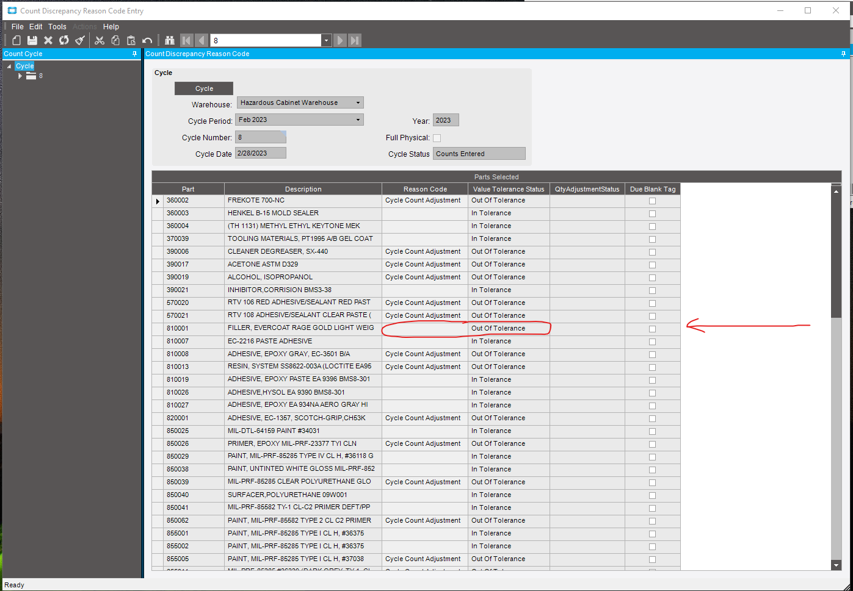Go to next record arrow icon
The image size is (853, 591).
(340, 40)
